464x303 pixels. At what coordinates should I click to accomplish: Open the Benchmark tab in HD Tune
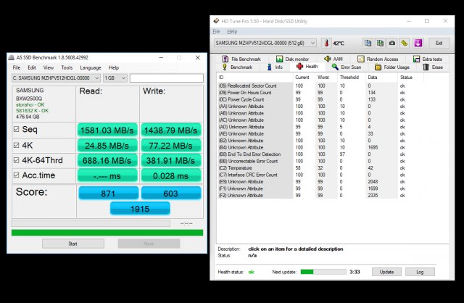(x=237, y=67)
